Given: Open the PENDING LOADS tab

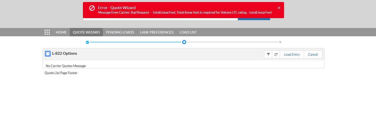Looking at the screenshot, I should tap(120, 32).
